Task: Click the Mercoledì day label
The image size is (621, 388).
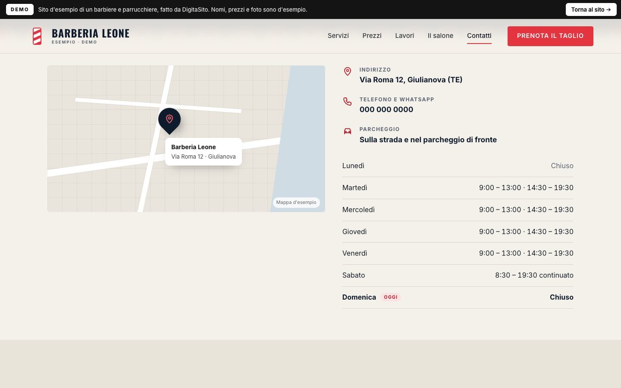Action: [x=358, y=210]
